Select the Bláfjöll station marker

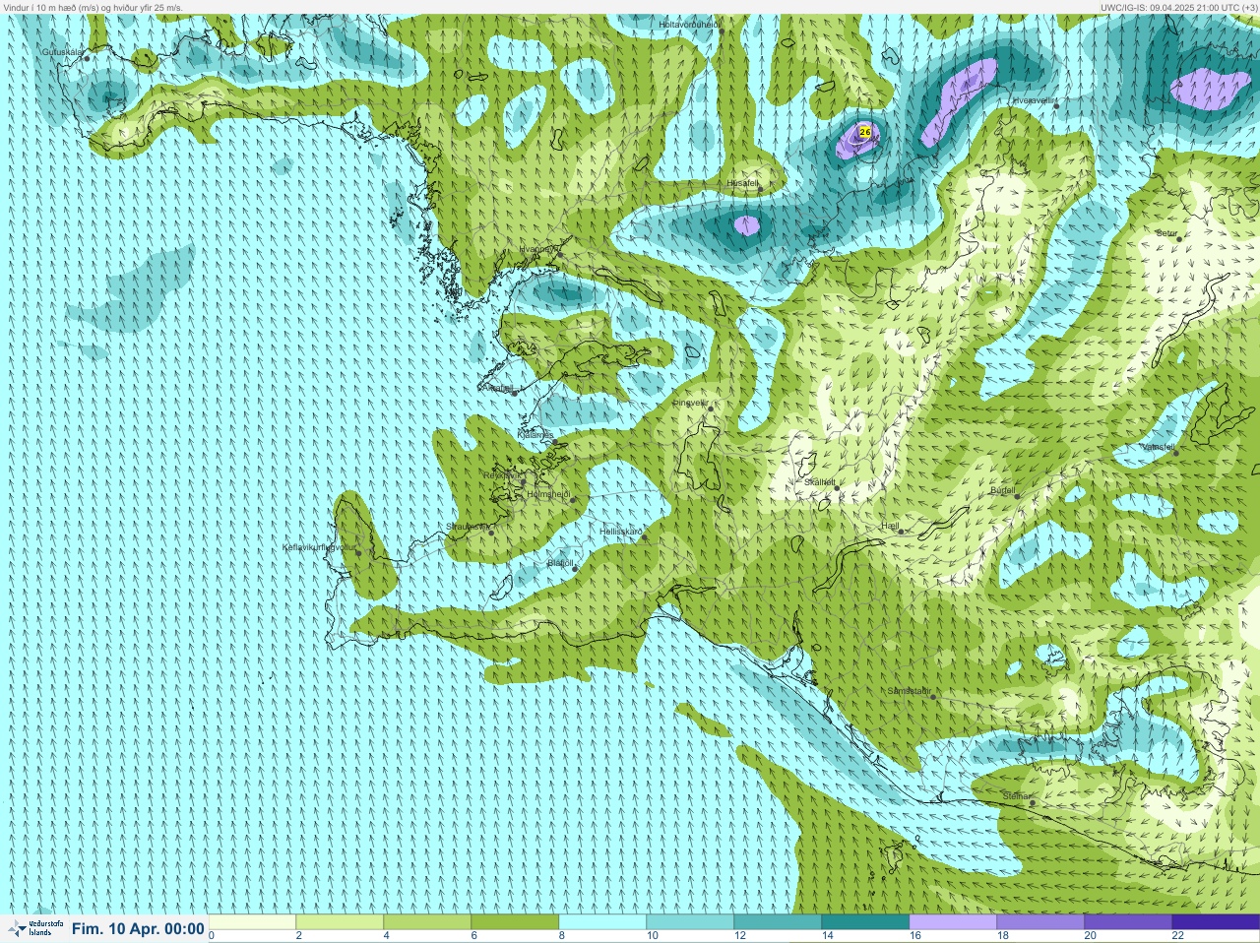(575, 569)
